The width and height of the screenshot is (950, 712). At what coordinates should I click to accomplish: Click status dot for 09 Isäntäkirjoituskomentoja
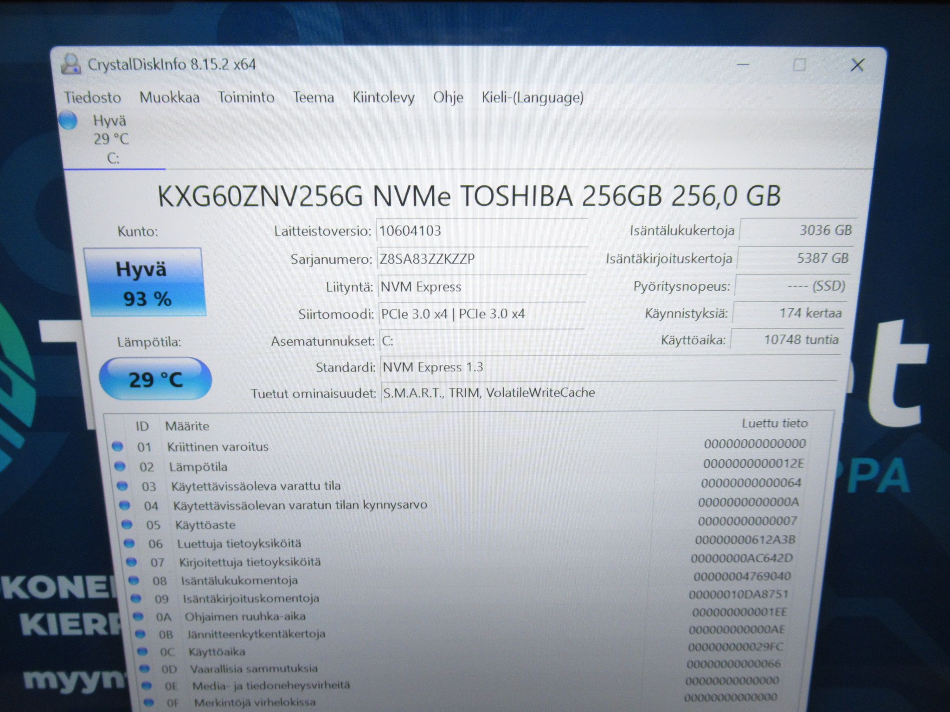tap(135, 598)
